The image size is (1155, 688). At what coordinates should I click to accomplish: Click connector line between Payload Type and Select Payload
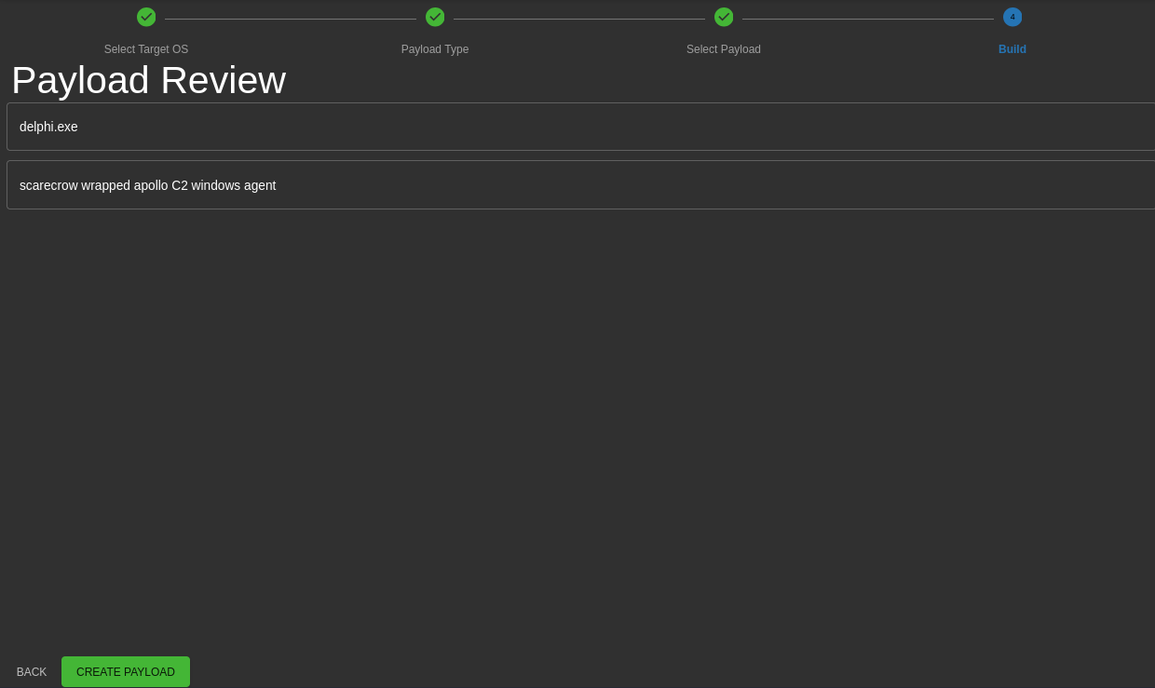click(579, 19)
